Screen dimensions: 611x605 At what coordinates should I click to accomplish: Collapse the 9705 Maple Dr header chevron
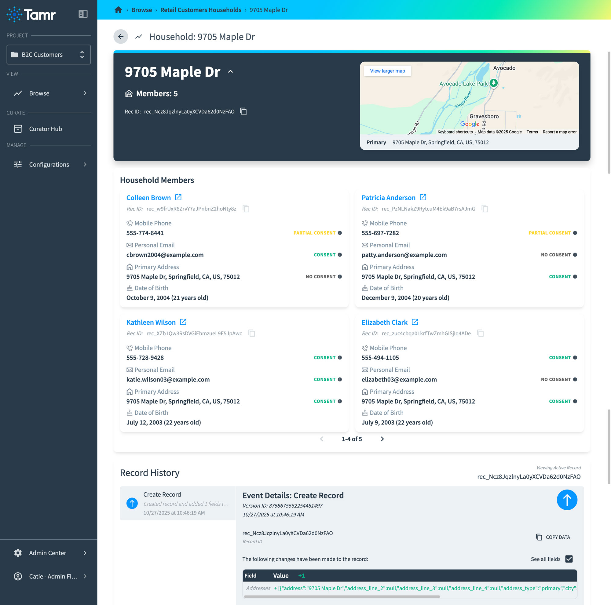click(x=231, y=72)
